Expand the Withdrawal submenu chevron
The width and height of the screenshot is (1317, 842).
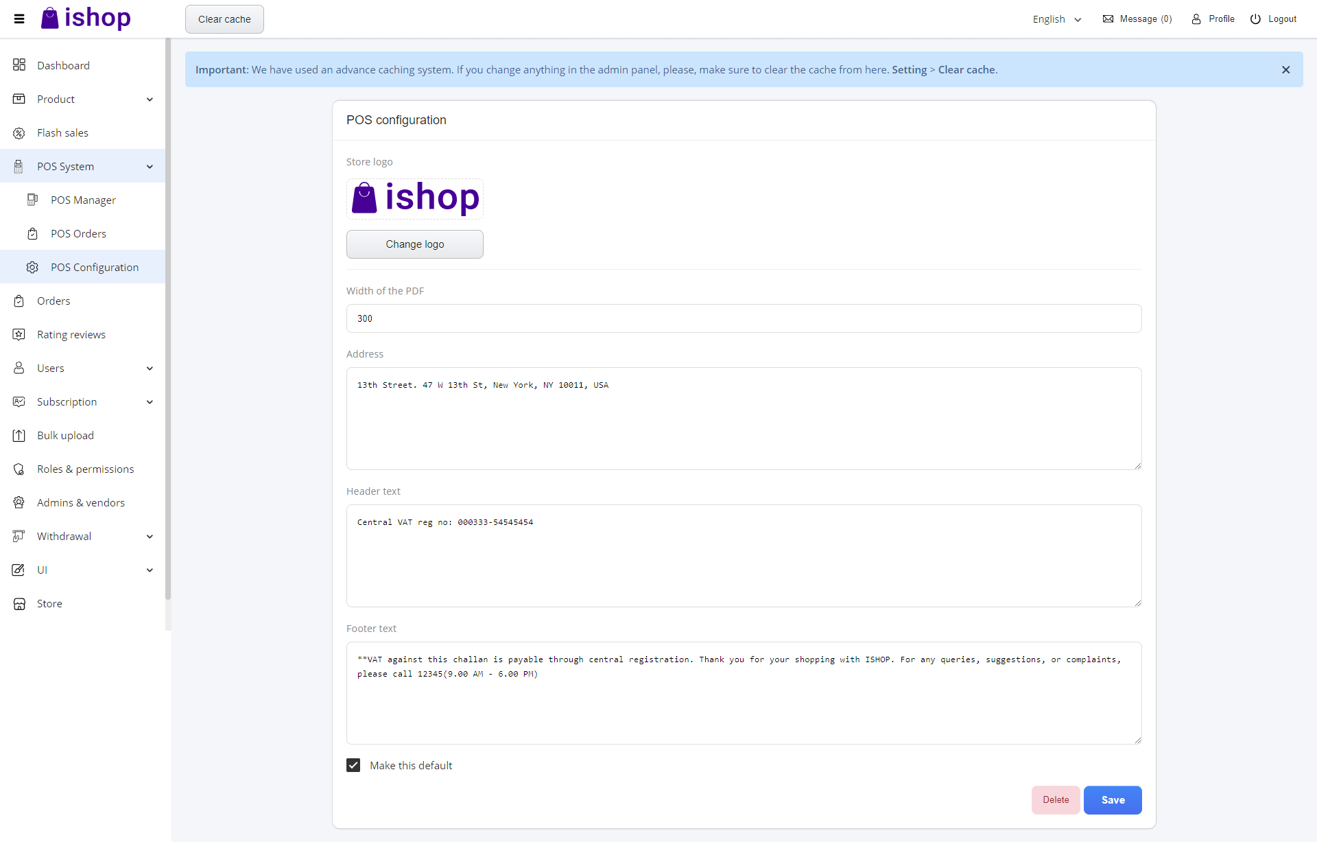click(150, 537)
